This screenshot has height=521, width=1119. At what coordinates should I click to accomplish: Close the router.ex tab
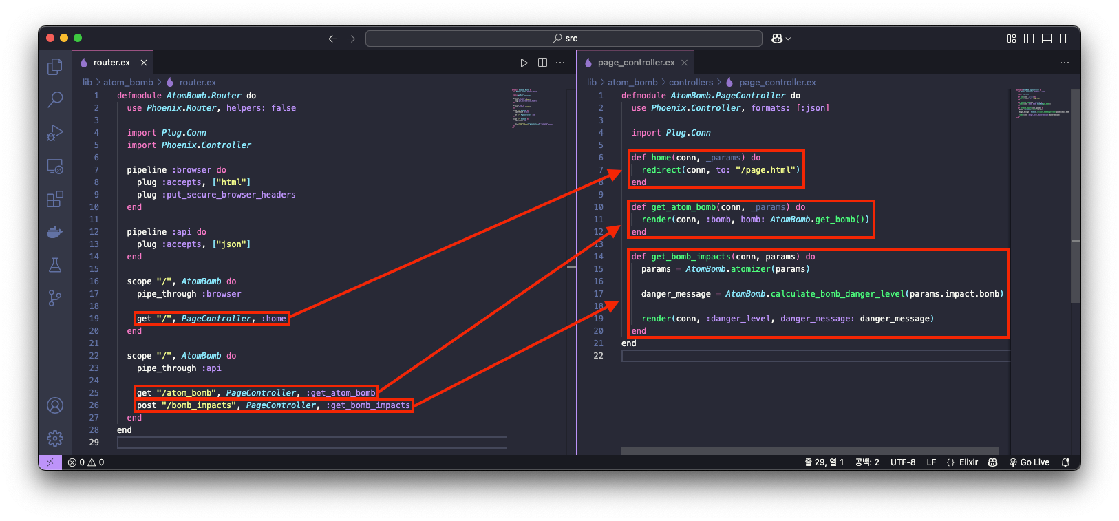tap(144, 63)
